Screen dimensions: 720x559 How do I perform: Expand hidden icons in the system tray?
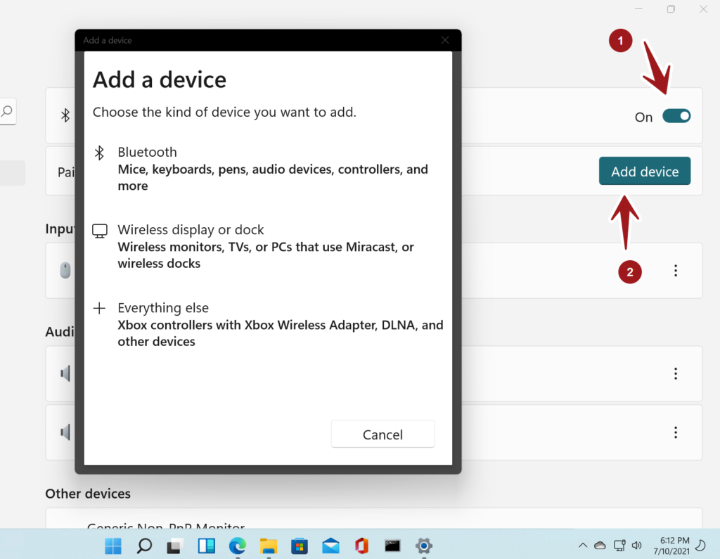click(582, 546)
